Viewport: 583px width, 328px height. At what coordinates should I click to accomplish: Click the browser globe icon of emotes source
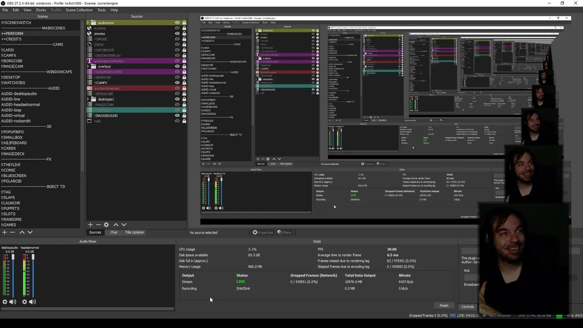pos(89,34)
